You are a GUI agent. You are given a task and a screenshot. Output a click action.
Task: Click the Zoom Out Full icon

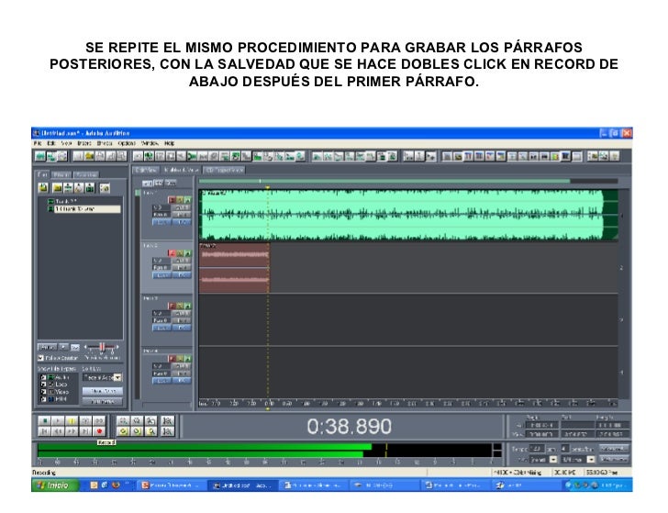tap(151, 421)
